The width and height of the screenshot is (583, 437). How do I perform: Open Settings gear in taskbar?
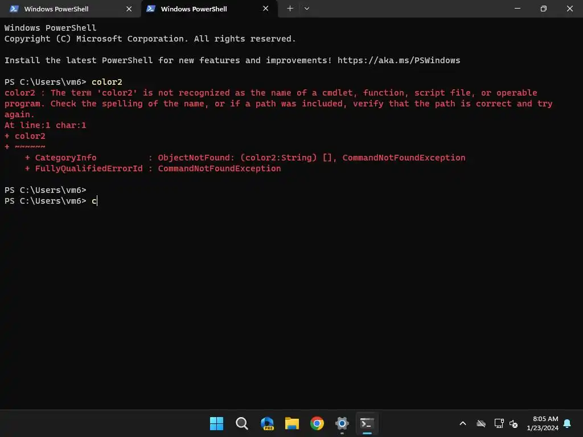pos(342,423)
